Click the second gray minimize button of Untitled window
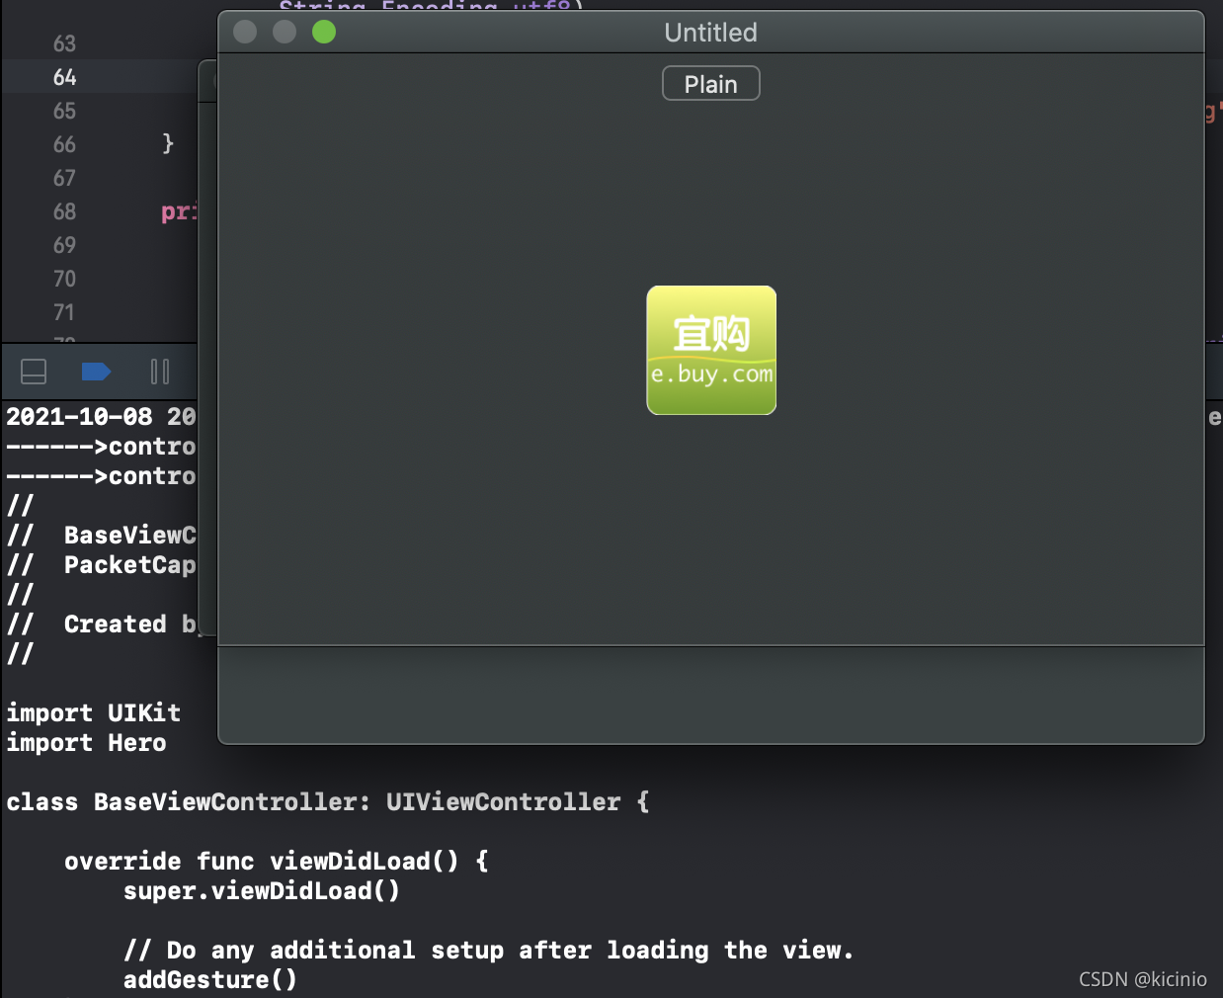The image size is (1223, 998). pos(285,33)
